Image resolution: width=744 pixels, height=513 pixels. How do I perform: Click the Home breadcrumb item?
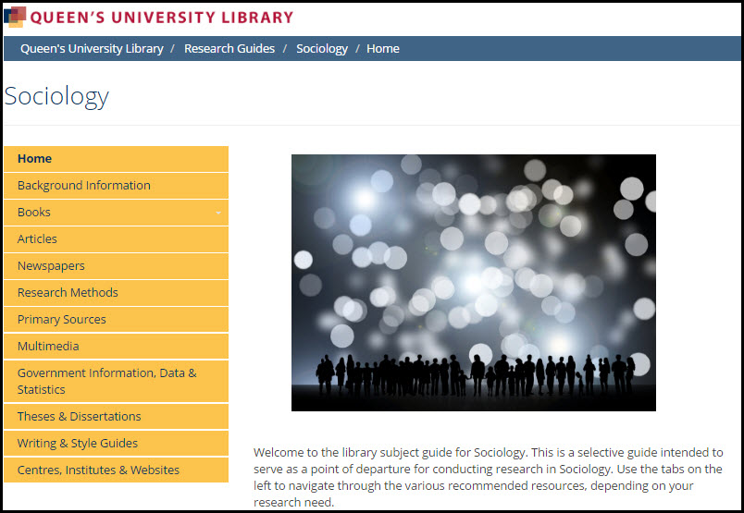383,48
